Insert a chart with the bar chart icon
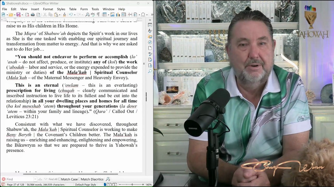The height and width of the screenshot is (187, 334). (118, 15)
